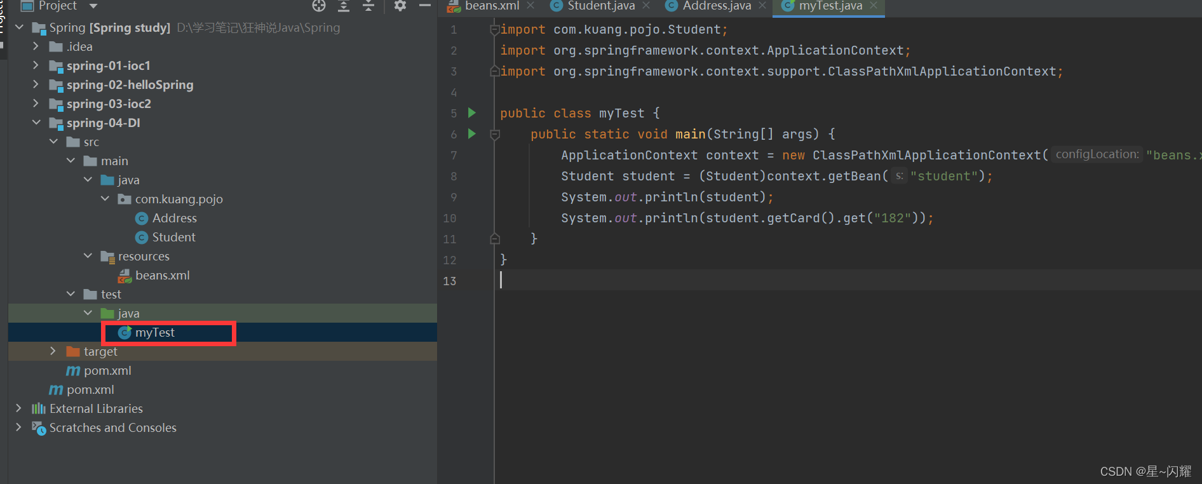
Task: Select the Address class in project tree
Action: [174, 218]
